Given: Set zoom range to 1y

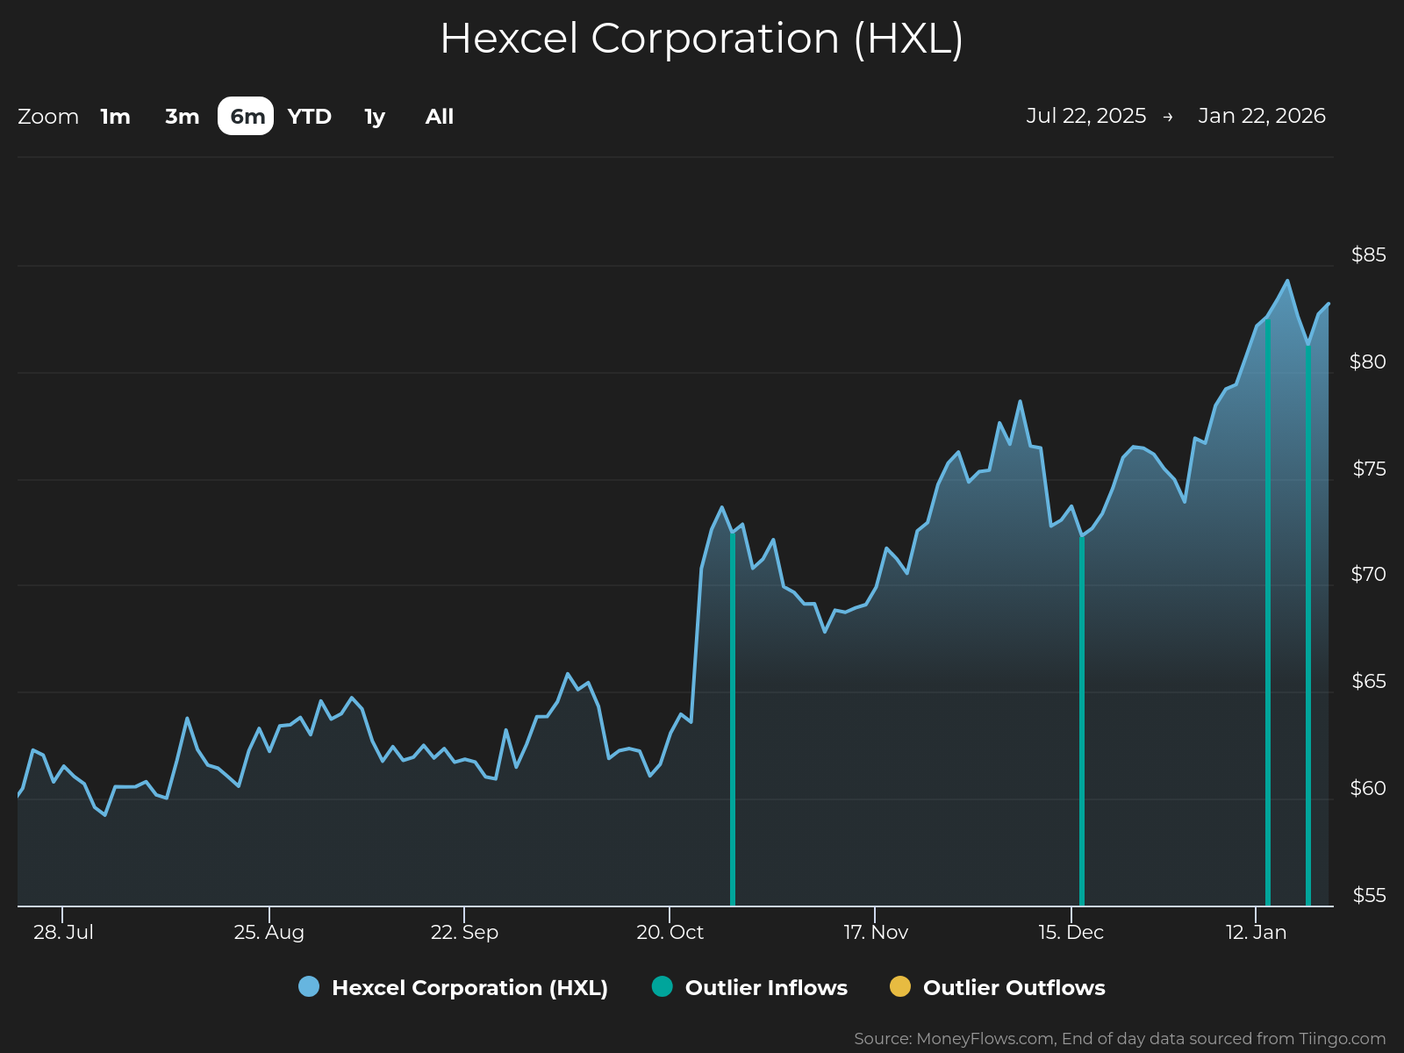Looking at the screenshot, I should pyautogui.click(x=375, y=117).
